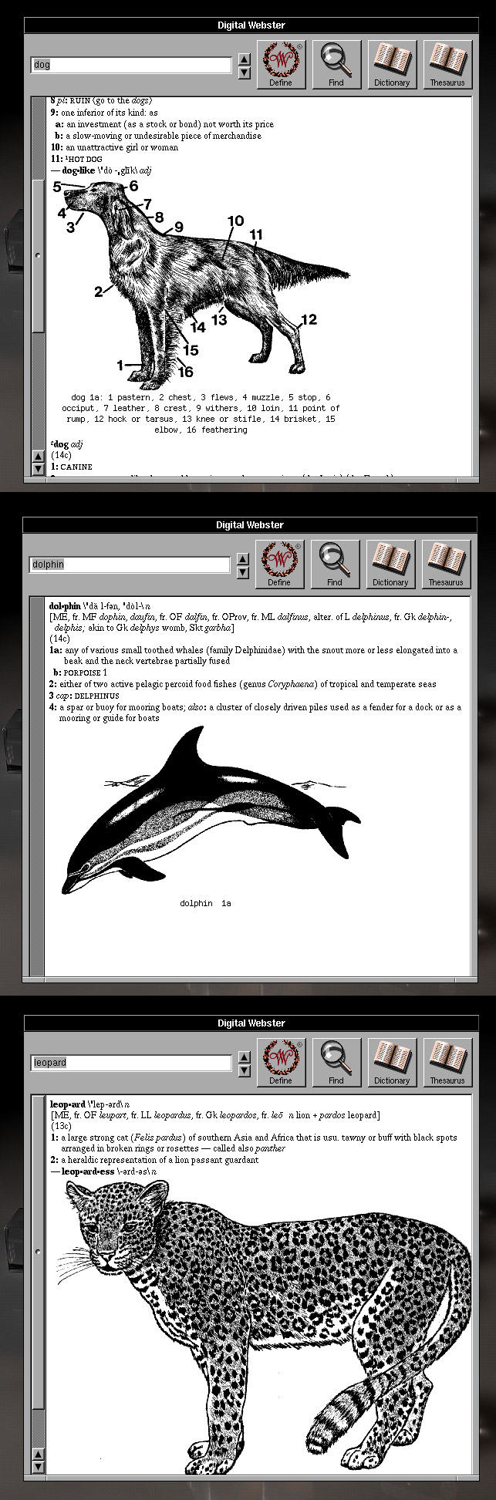Click the Define icon in the dog window
The image size is (496, 1500).
coord(281,64)
